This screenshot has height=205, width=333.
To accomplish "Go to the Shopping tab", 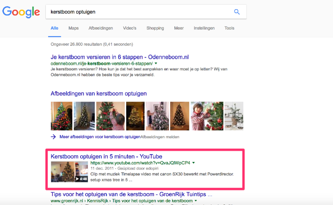I will 155,28.
